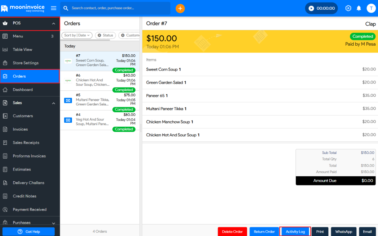Open the notifications bell
The image size is (378, 236).
359,8
